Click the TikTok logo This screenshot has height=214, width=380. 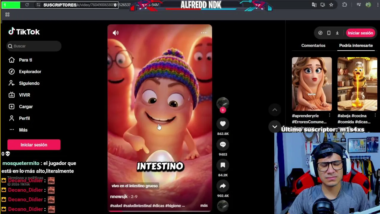pos(24,32)
